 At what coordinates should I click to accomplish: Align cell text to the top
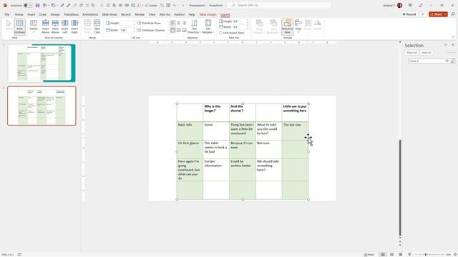pos(173,30)
